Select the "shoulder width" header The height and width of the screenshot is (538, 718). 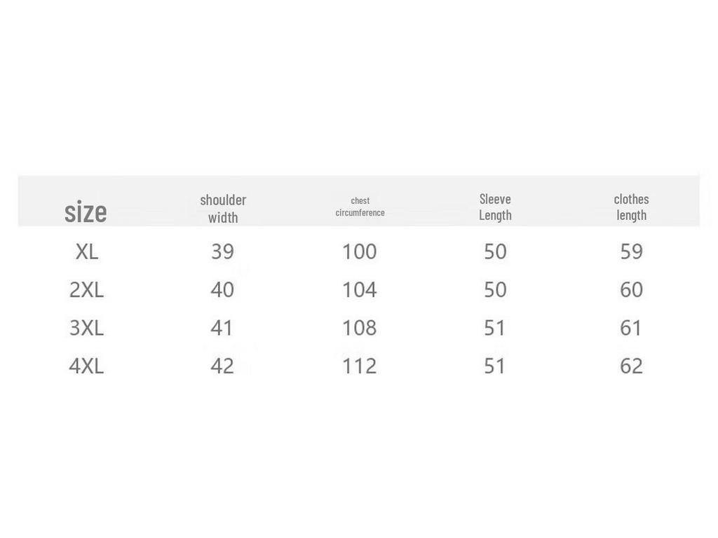(x=223, y=208)
